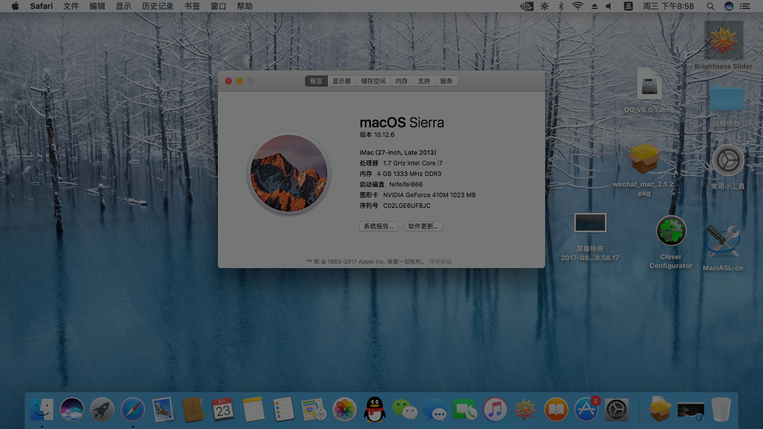
Task: Click the 软件更新... button
Action: coord(423,226)
